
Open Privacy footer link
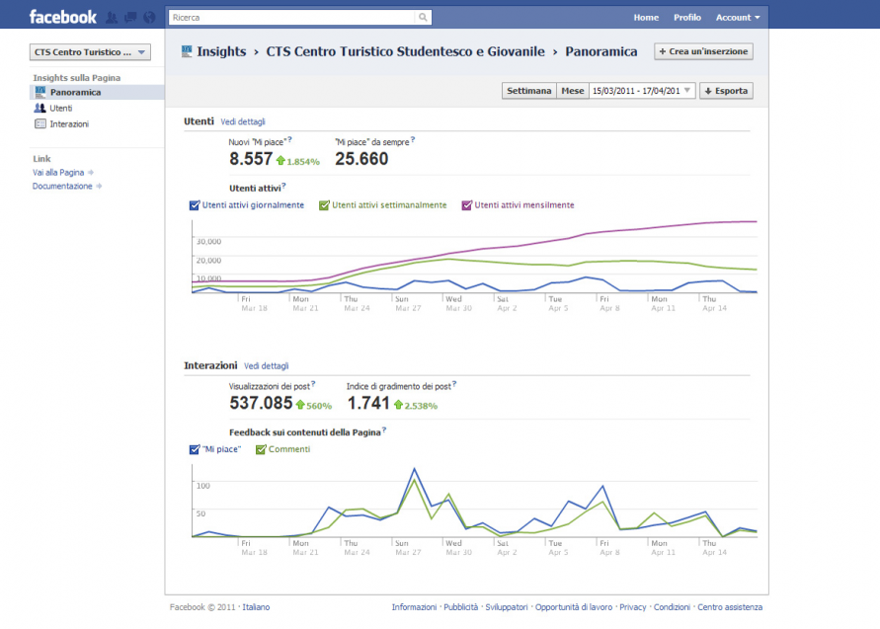[632, 607]
